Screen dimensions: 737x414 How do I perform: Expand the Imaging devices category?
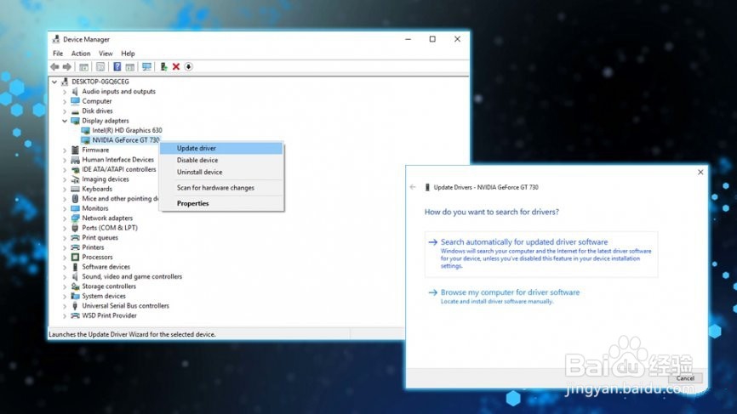click(x=65, y=179)
